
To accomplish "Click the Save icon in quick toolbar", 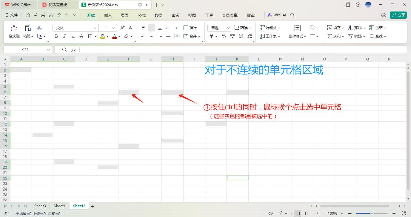I will [x=28, y=15].
